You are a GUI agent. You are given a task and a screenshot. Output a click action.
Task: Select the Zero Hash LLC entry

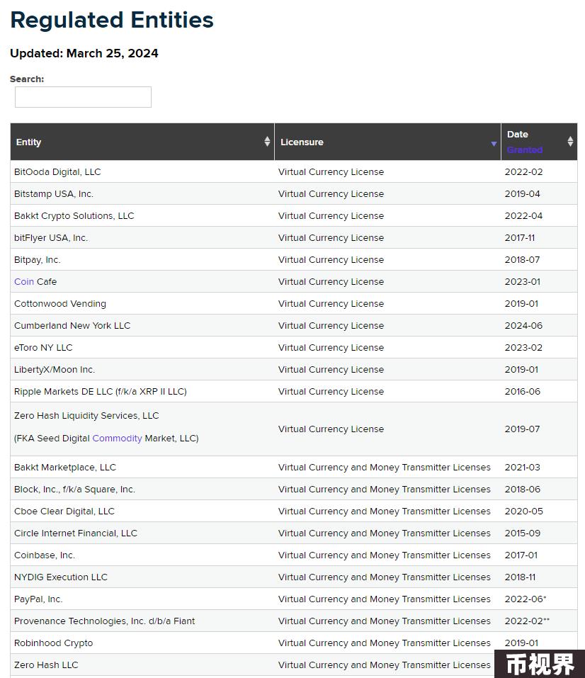click(x=46, y=665)
